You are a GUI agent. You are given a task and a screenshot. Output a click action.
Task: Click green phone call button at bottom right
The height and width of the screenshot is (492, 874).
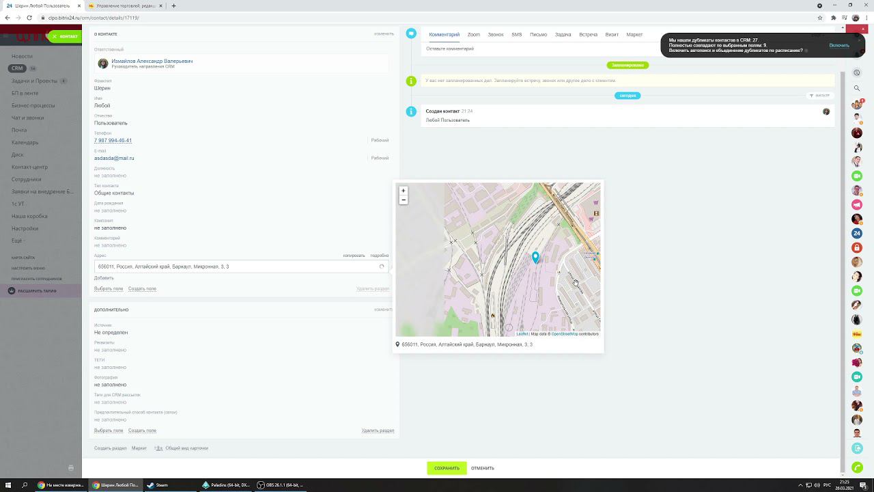857,467
